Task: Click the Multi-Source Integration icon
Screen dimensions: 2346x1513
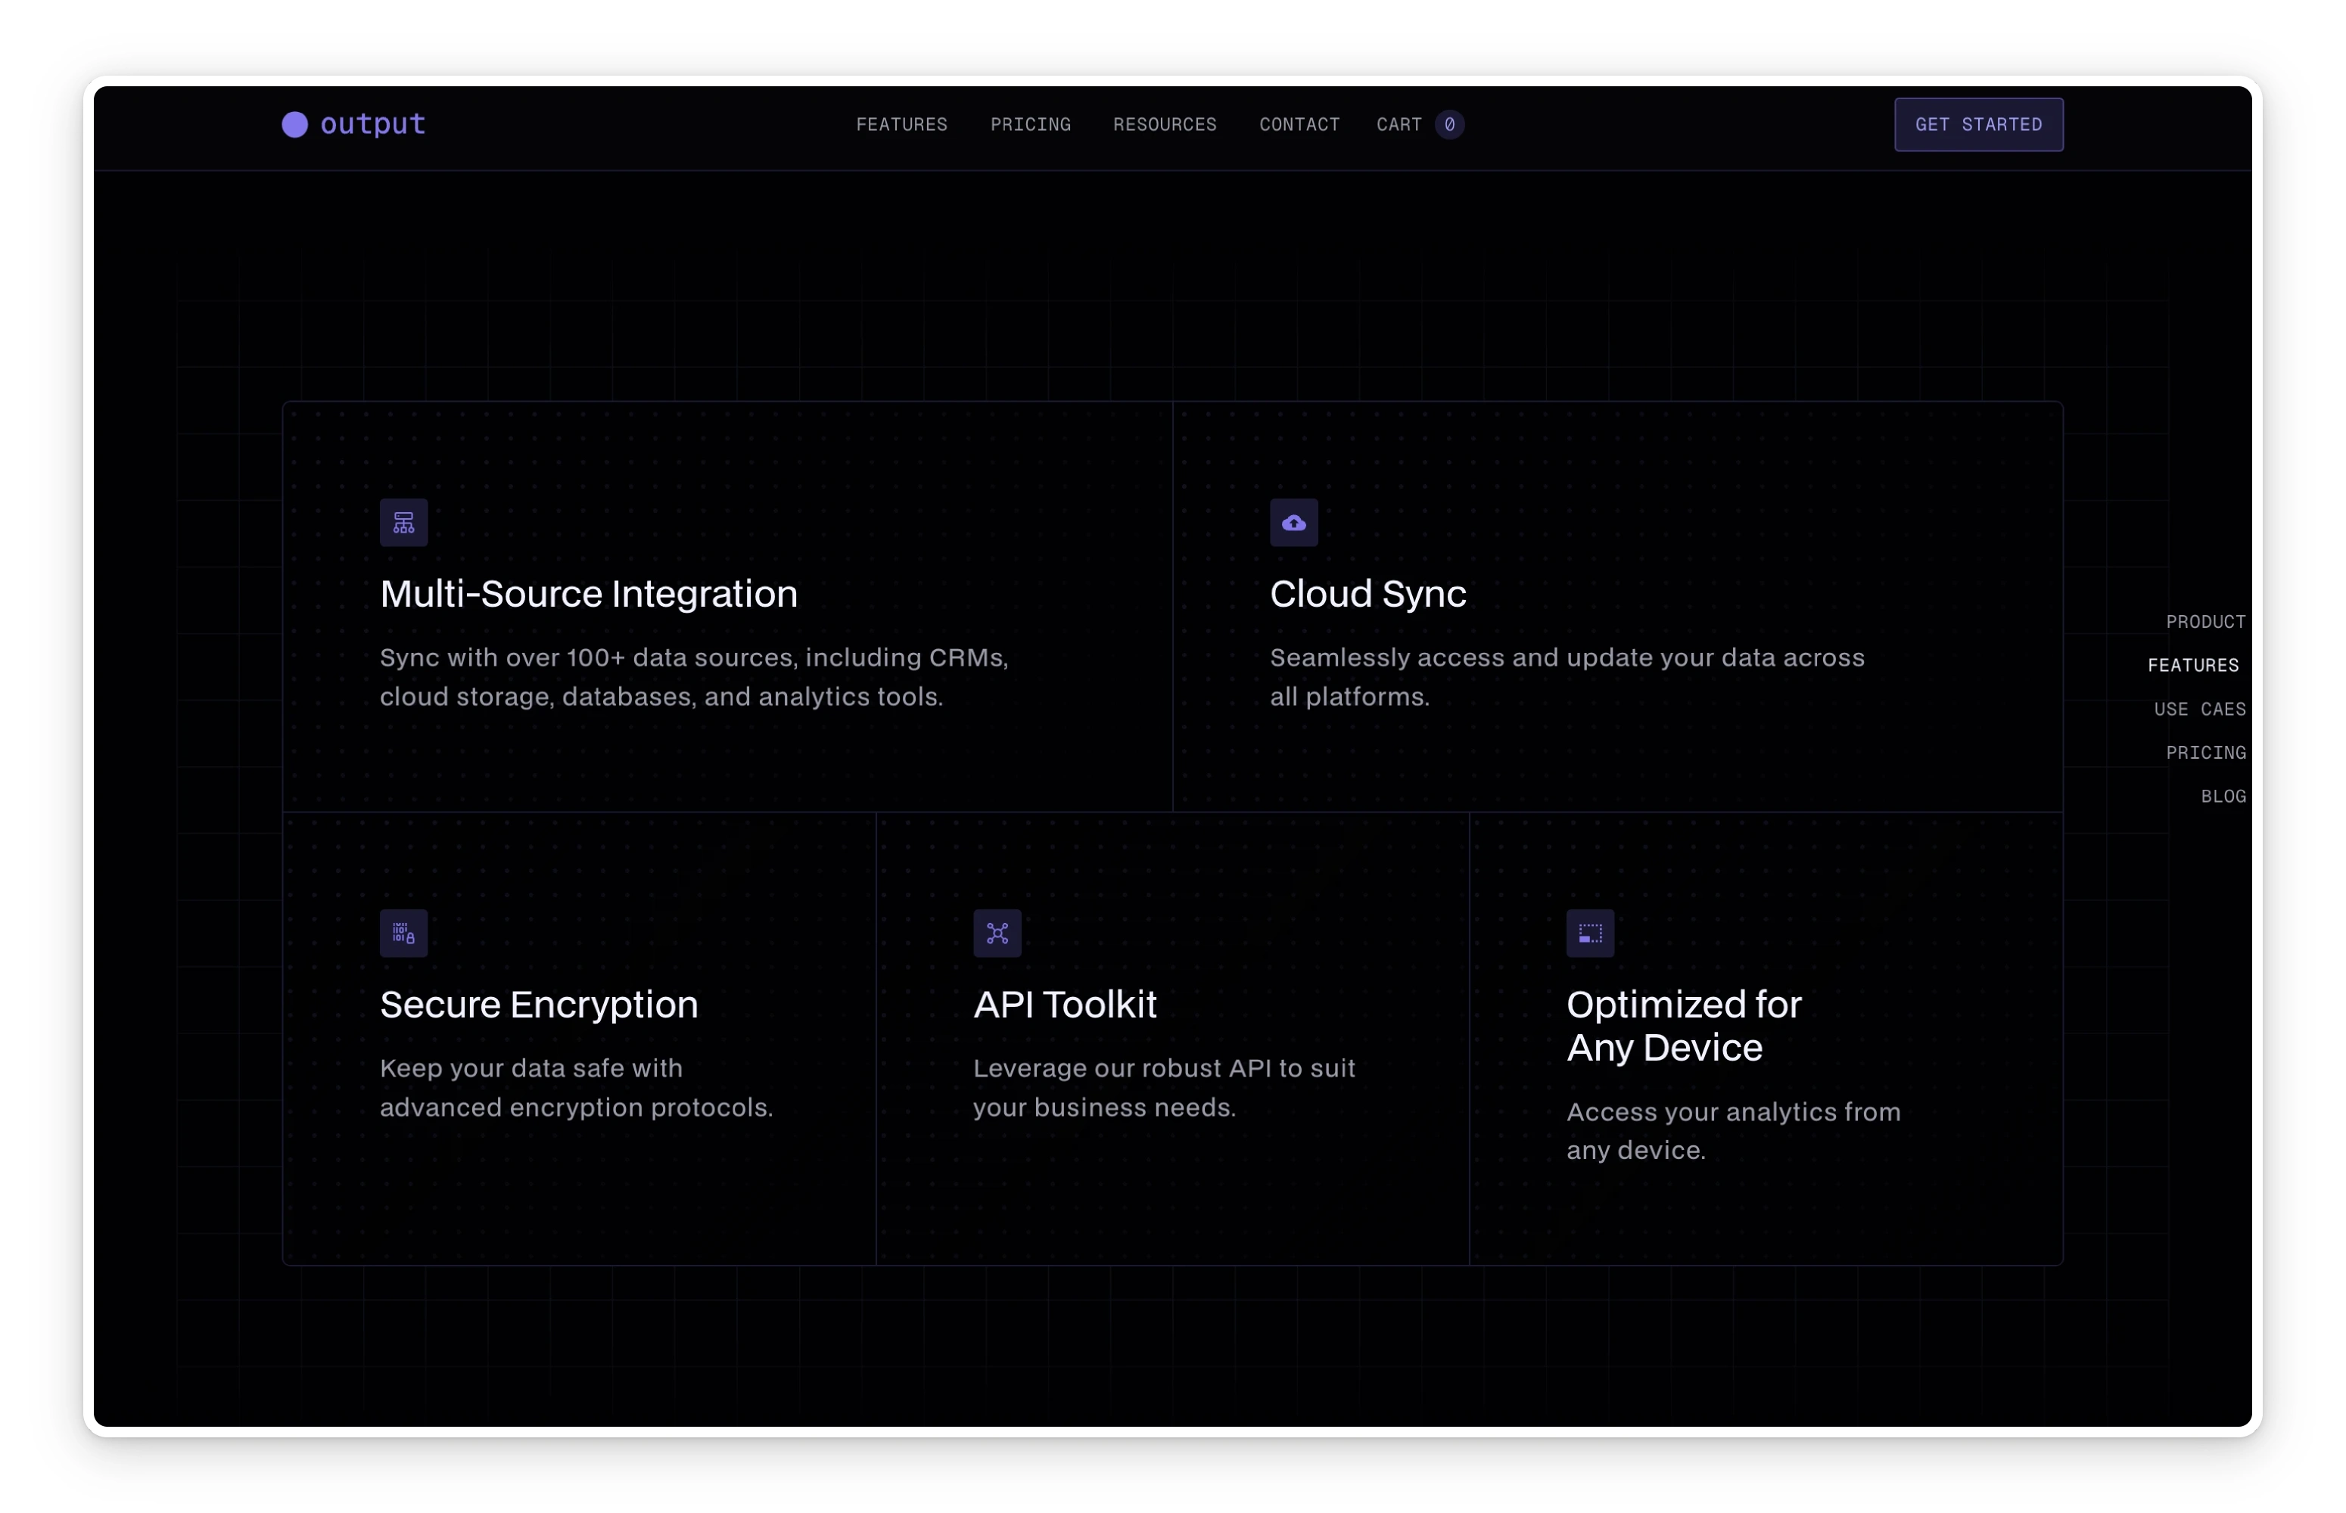Action: (x=404, y=523)
